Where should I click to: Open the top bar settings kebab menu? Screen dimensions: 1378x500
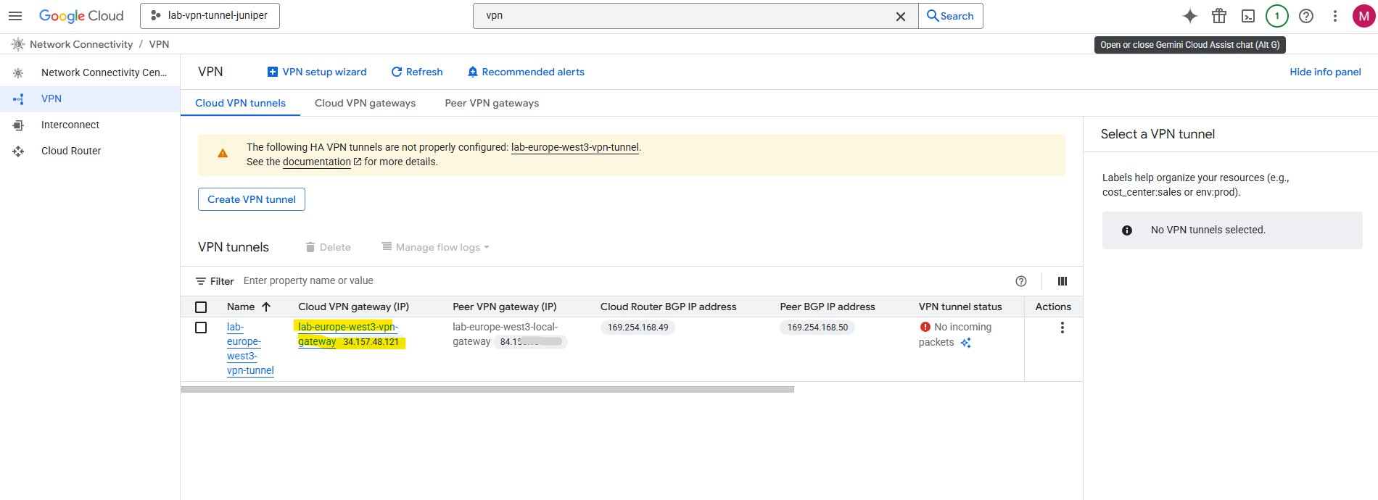click(x=1335, y=16)
